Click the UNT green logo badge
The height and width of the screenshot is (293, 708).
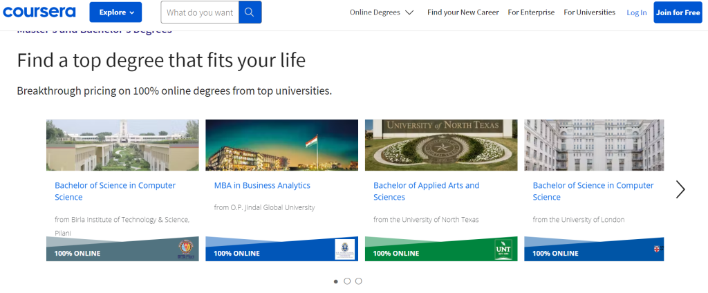(503, 249)
